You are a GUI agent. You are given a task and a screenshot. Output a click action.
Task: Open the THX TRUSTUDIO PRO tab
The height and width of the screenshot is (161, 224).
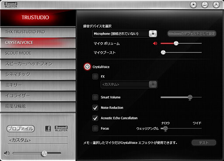pyautogui.click(x=38, y=32)
